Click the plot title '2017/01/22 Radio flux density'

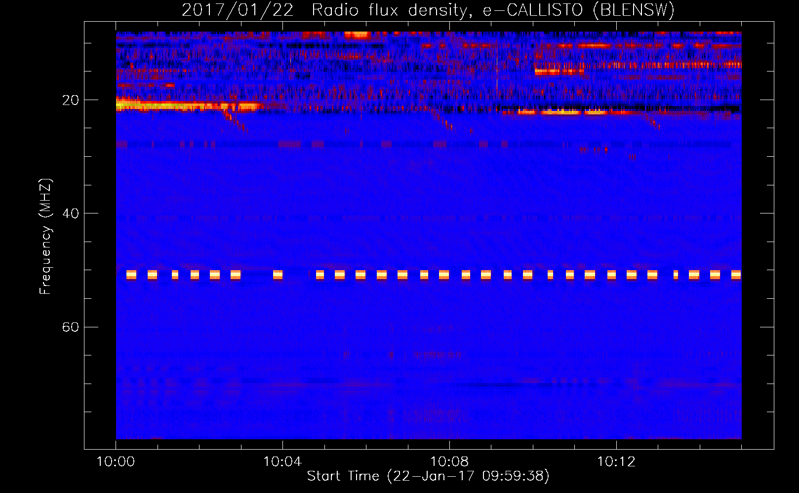pyautogui.click(x=428, y=10)
